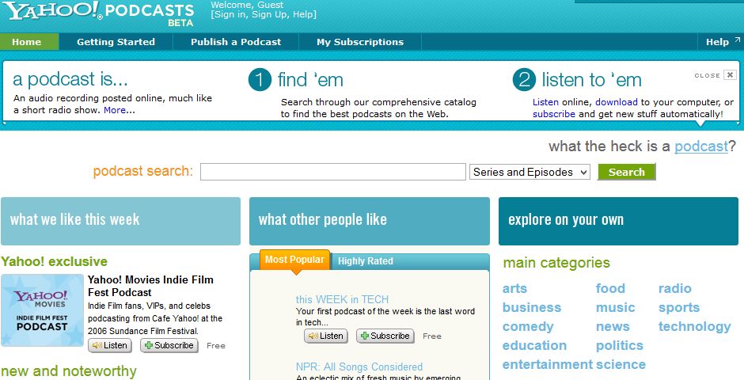This screenshot has height=380, width=744.
Task: Browse the arts category
Action: click(514, 288)
